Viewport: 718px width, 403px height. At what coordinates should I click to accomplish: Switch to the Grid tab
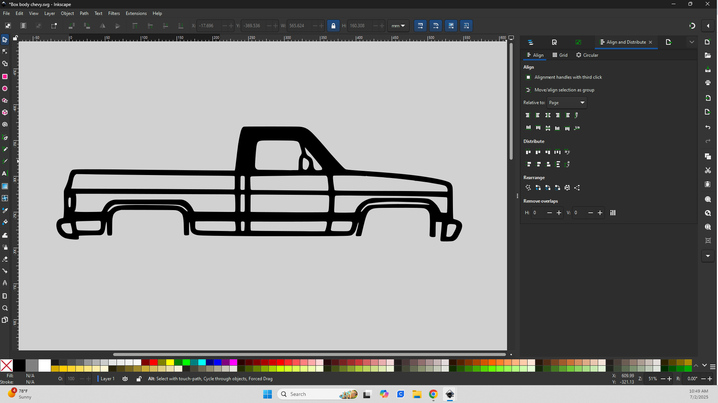point(560,55)
